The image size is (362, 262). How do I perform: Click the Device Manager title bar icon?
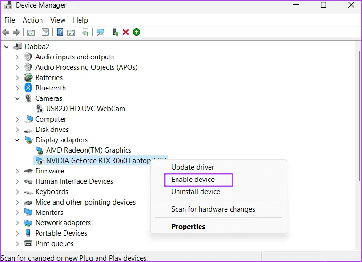pyautogui.click(x=8, y=5)
